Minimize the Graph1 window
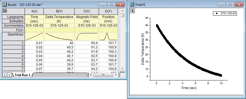 [221, 4]
